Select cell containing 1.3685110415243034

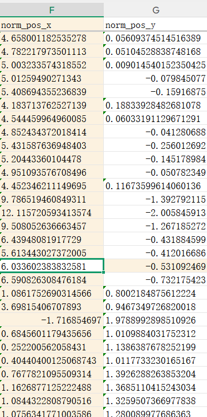coord(155,387)
